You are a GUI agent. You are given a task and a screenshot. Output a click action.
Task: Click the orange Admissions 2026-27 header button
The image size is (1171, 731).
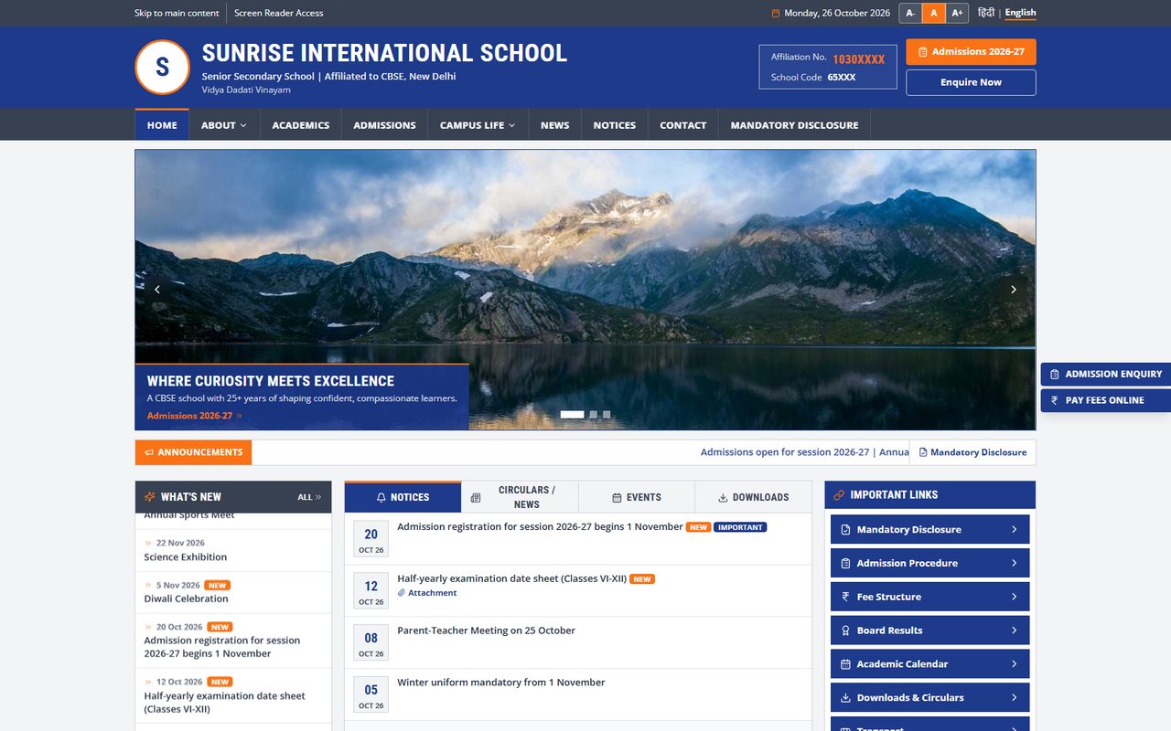pyautogui.click(x=971, y=52)
